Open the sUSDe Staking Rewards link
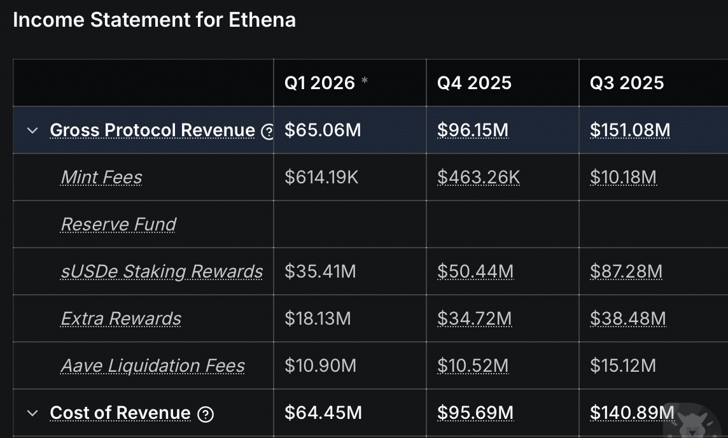The width and height of the screenshot is (728, 438). [161, 271]
